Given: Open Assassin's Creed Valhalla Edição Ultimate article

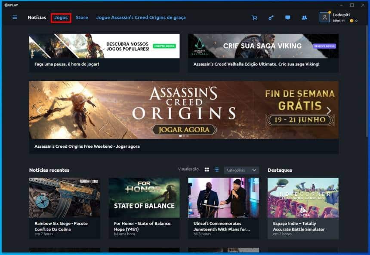Looking at the screenshot, I should (x=256, y=64).
